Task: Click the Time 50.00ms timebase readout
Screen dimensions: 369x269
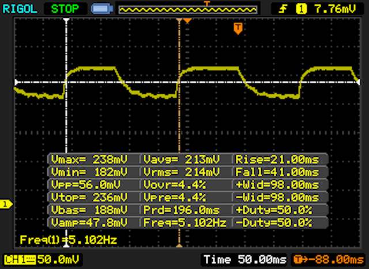Action: (245, 260)
